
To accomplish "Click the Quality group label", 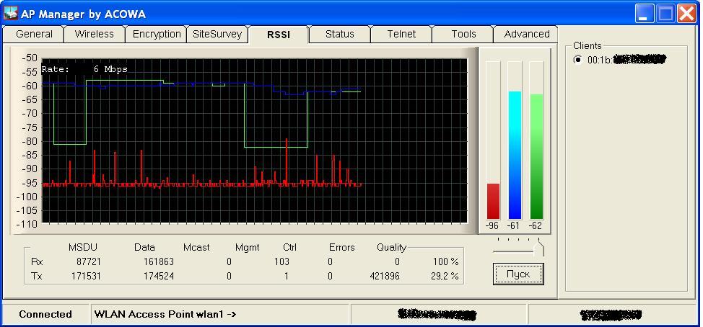I will coord(391,247).
